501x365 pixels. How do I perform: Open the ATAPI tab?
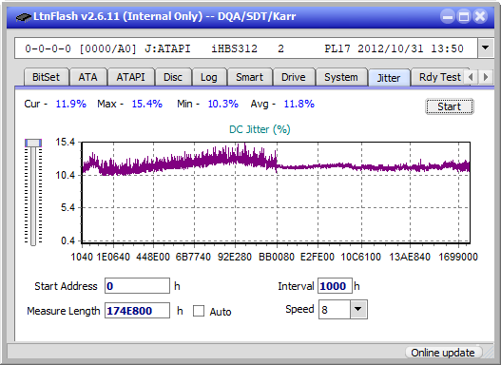[130, 77]
